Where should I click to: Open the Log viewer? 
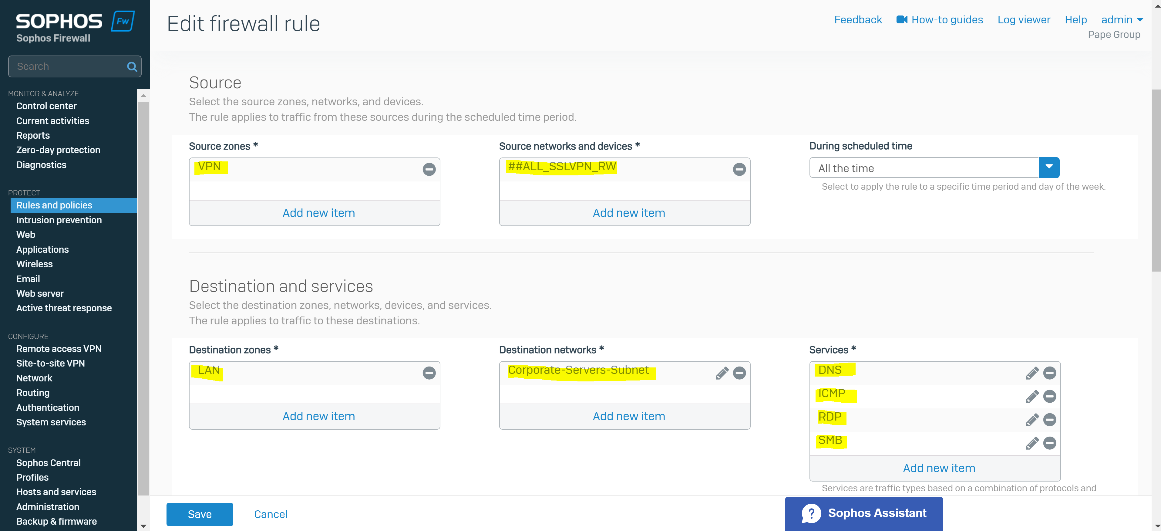pos(1024,19)
